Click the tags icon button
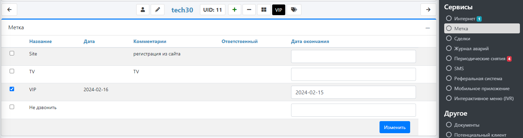523x138 pixels. tap(294, 10)
